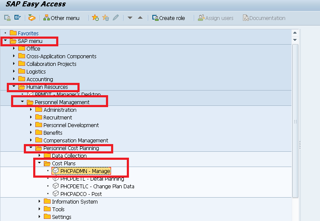Expand the Recruitment folder

(31, 117)
